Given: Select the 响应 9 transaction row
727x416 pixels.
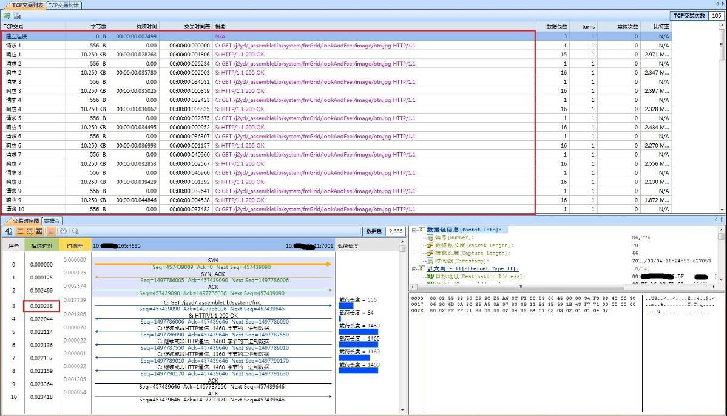Looking at the screenshot, I should click(x=336, y=200).
